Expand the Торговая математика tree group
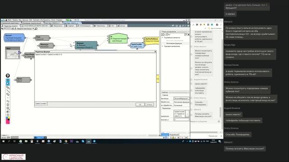Image resolution: width=289 pixels, height=162 pixels. [163, 46]
